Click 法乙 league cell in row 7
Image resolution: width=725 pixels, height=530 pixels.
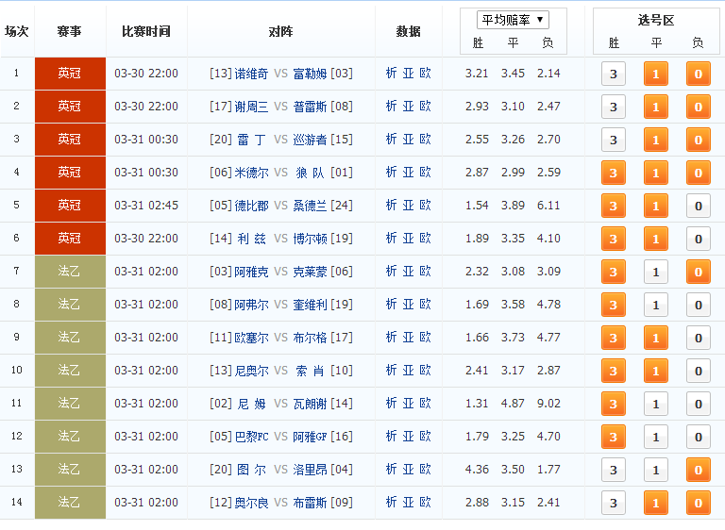tap(70, 272)
